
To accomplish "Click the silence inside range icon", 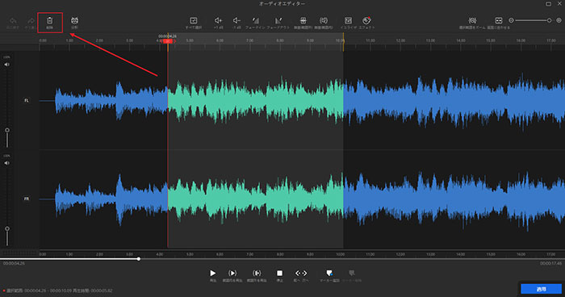I will tap(324, 20).
